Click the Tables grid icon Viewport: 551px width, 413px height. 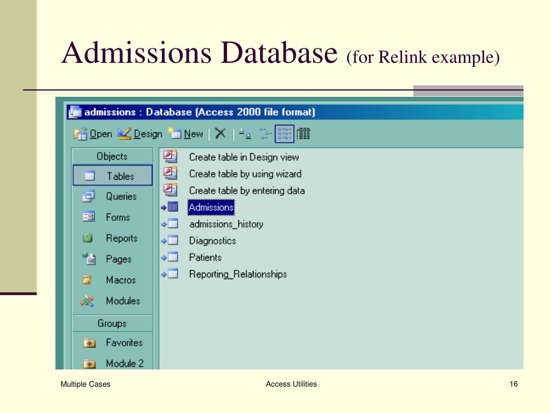[90, 176]
